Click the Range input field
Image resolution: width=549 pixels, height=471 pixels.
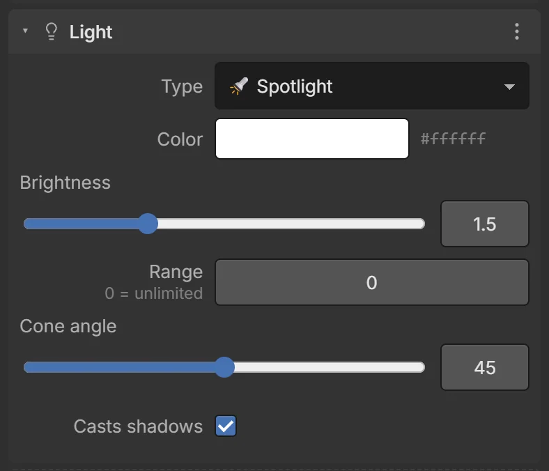(x=372, y=282)
